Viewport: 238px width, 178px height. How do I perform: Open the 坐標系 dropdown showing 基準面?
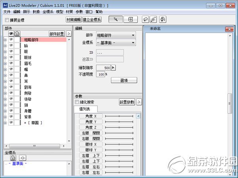coord(116,43)
